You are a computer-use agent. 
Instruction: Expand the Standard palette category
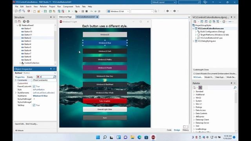(x=194, y=91)
